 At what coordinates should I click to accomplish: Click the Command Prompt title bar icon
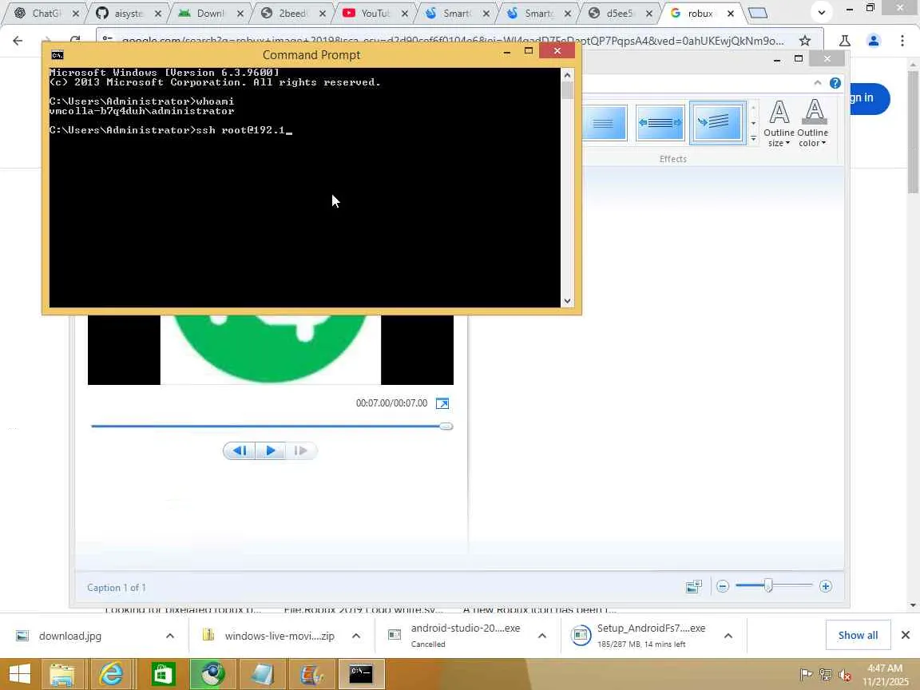pos(57,55)
